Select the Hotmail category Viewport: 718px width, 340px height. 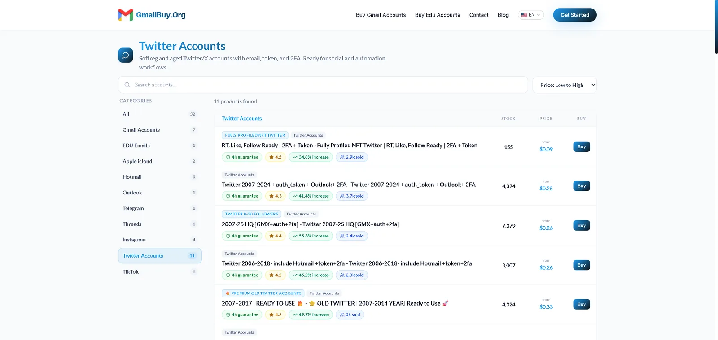[x=160, y=177]
